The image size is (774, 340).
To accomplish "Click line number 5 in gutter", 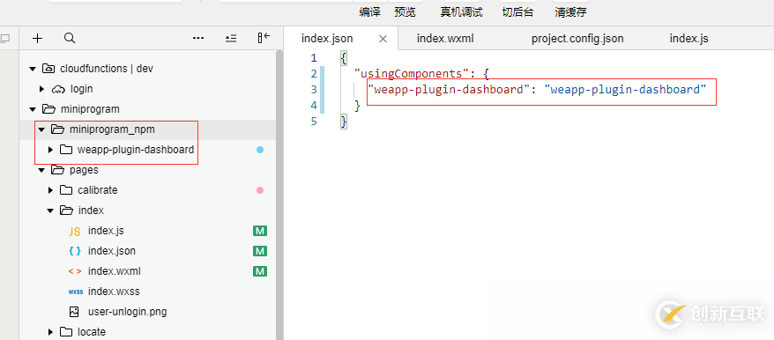I will [314, 121].
